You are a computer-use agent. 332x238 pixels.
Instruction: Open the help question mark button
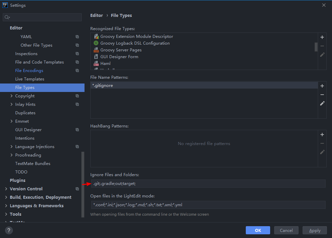[x=9, y=230]
